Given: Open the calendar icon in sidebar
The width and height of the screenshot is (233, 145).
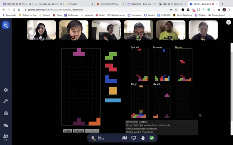Looking at the screenshot, I should (x=6, y=113).
